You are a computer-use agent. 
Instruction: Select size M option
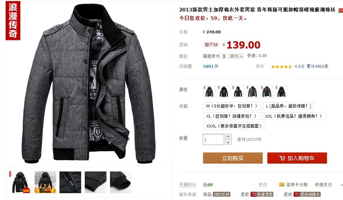pyautogui.click(x=232, y=106)
